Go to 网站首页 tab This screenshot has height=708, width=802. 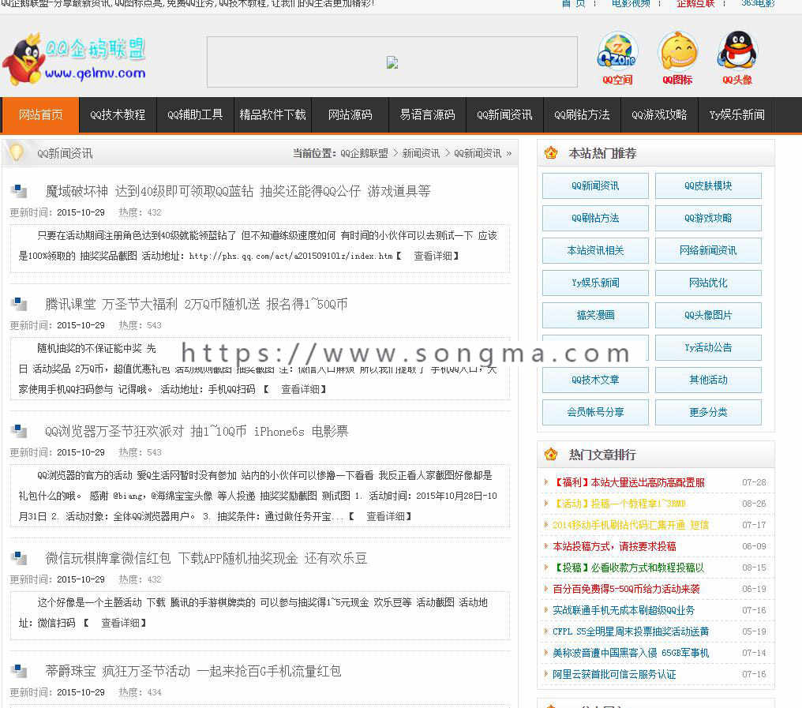tap(41, 114)
